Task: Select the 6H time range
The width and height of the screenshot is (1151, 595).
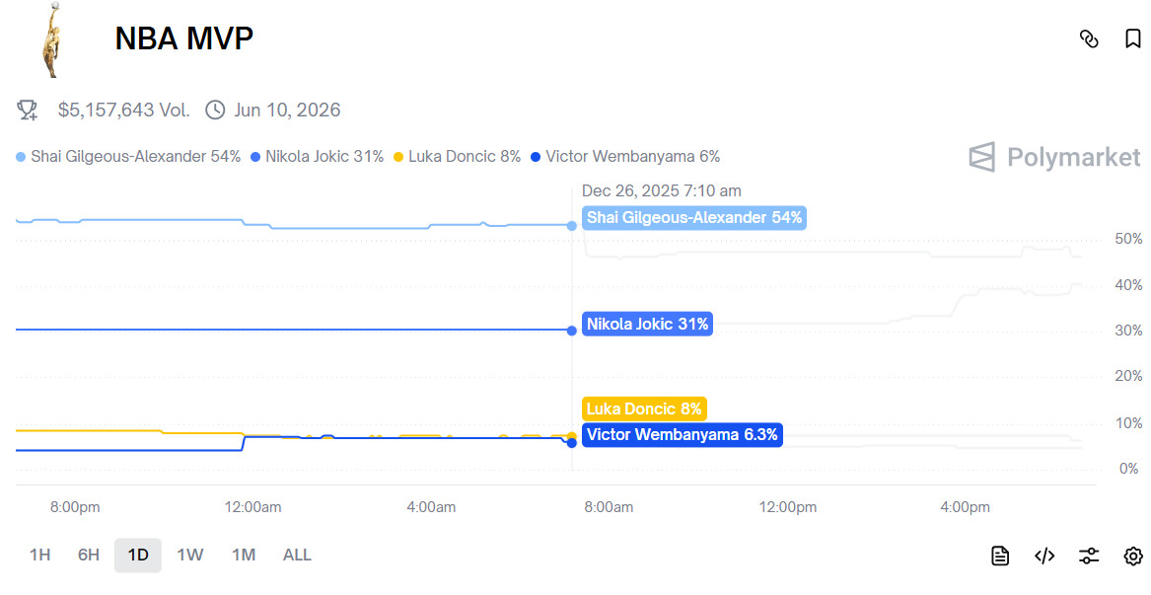Action: pyautogui.click(x=89, y=555)
